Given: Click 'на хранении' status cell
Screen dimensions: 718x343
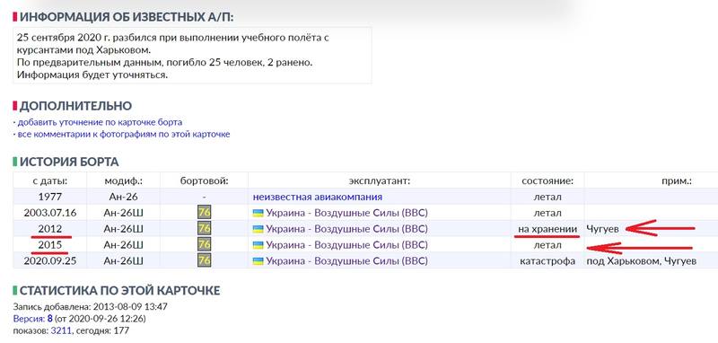Looking at the screenshot, I should 547,229.
